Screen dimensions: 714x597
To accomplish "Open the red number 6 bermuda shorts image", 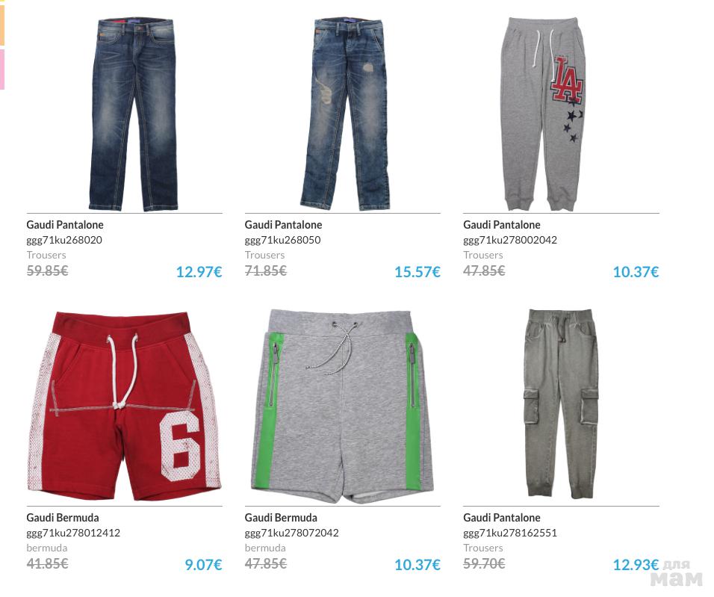I will [124, 406].
